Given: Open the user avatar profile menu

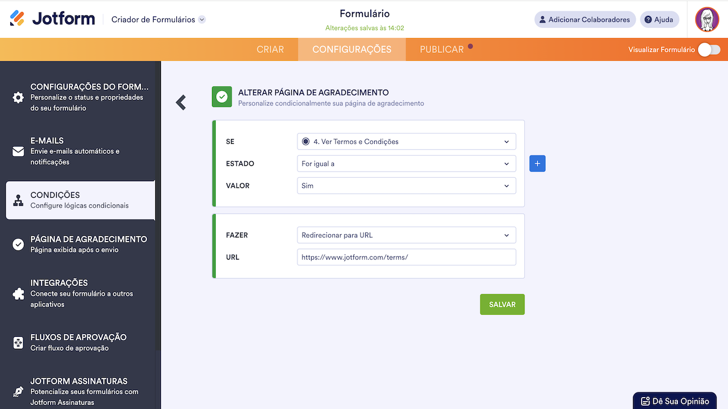Looking at the screenshot, I should coord(707,19).
